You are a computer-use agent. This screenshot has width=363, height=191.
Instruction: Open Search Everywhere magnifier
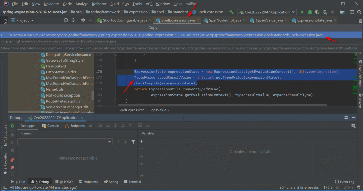359,12
